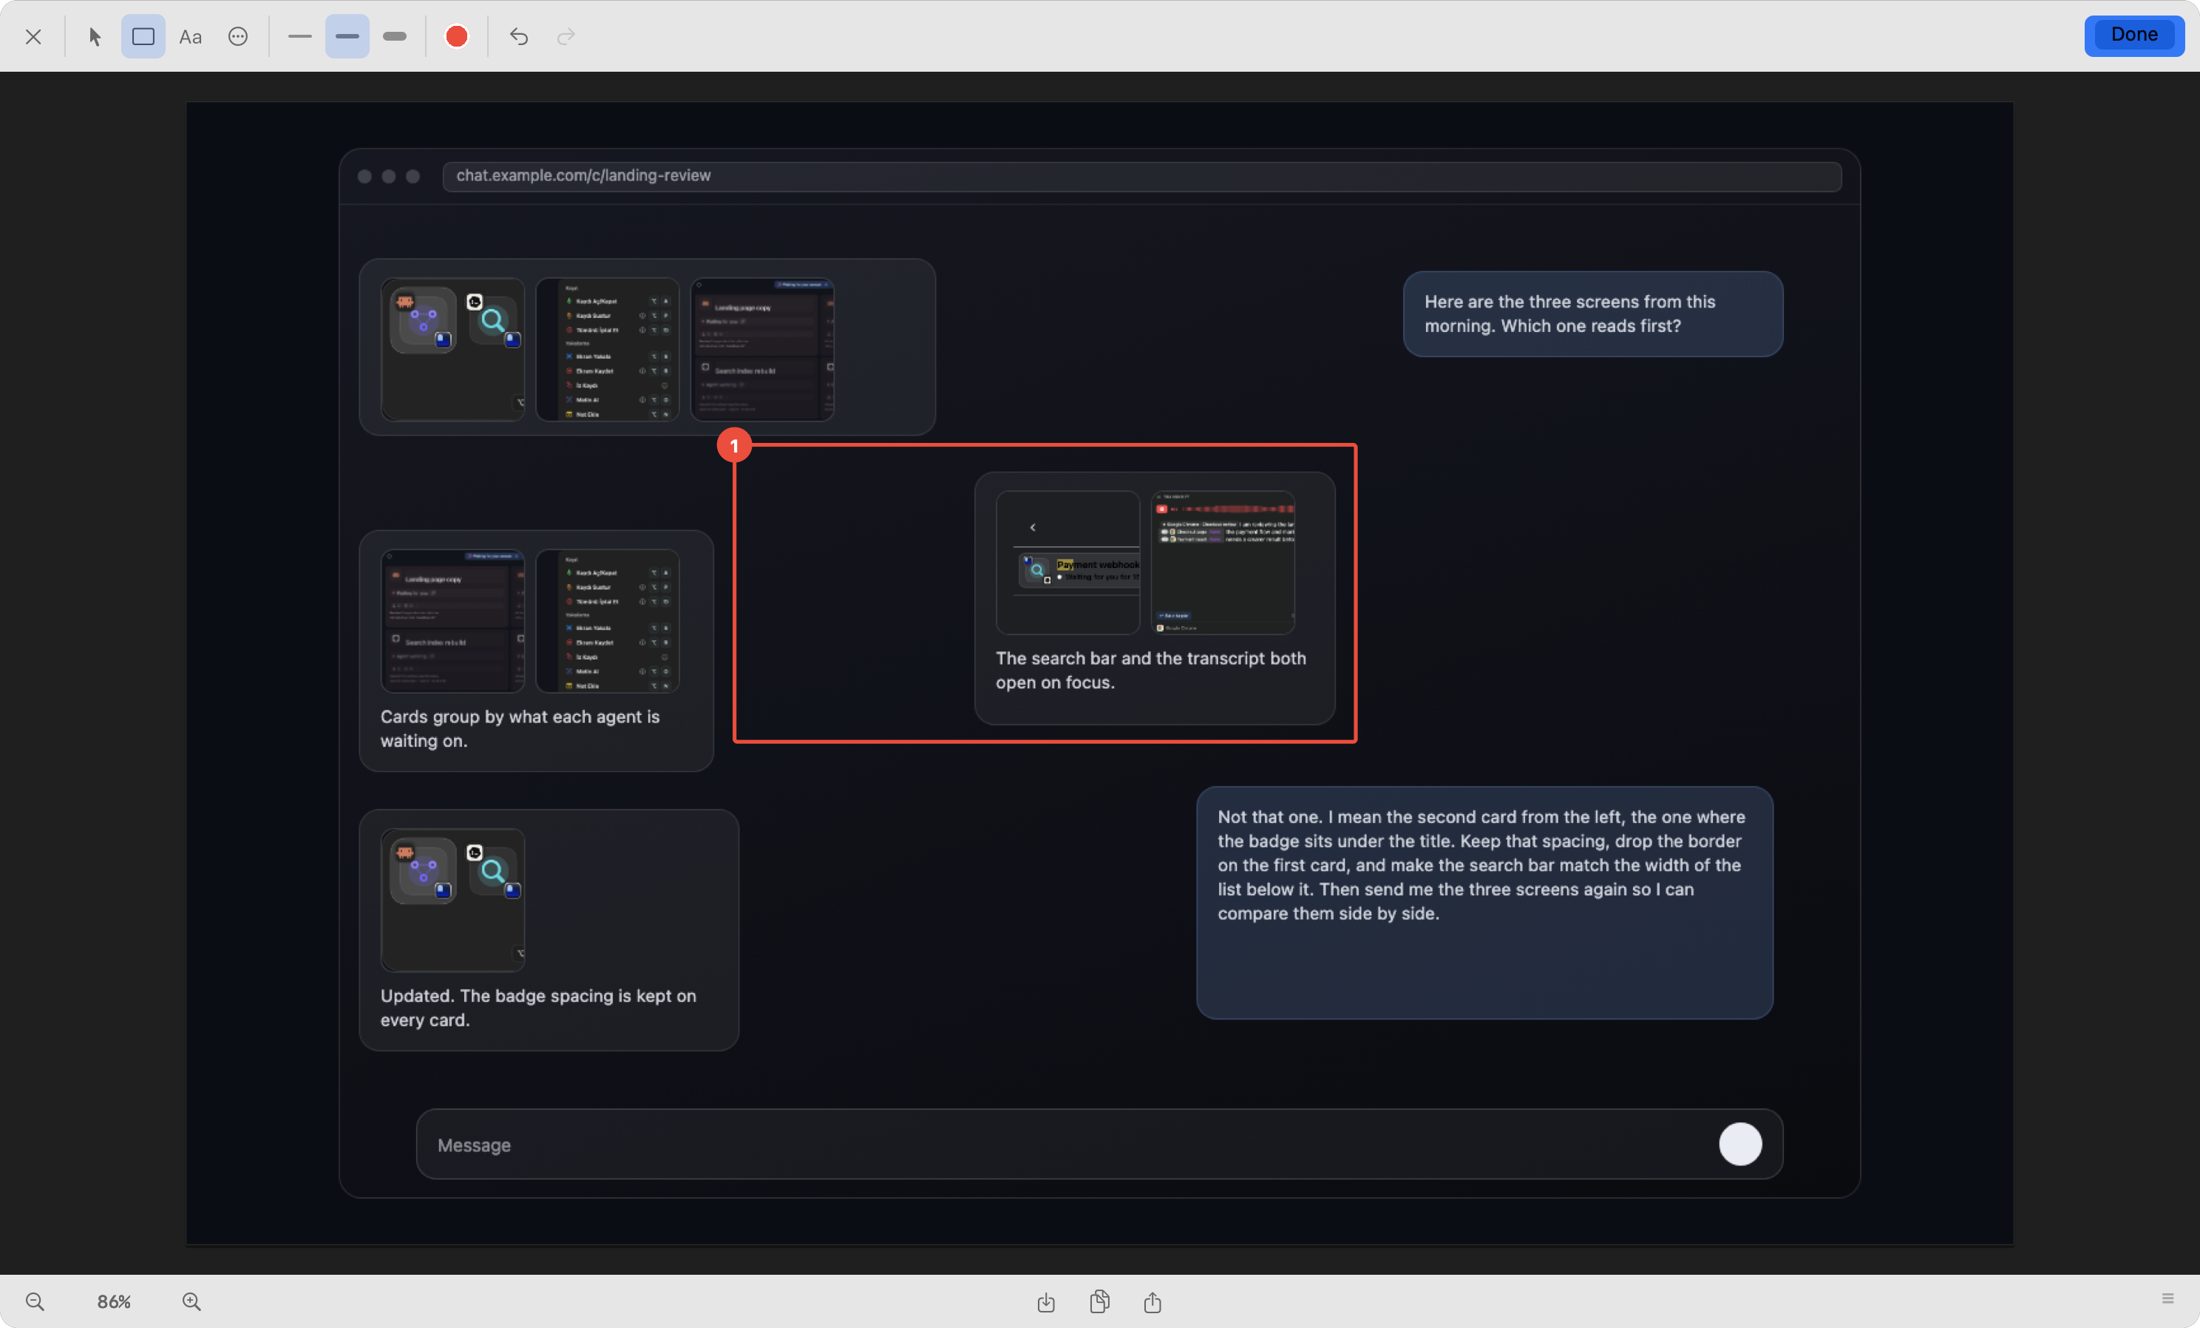Open the transcript thumbnail in search bar card
This screenshot has height=1328, width=2200.
point(1223,563)
